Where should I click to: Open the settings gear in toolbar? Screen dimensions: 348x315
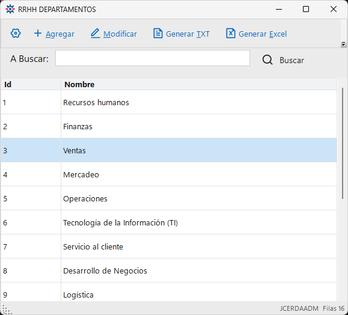[16, 34]
